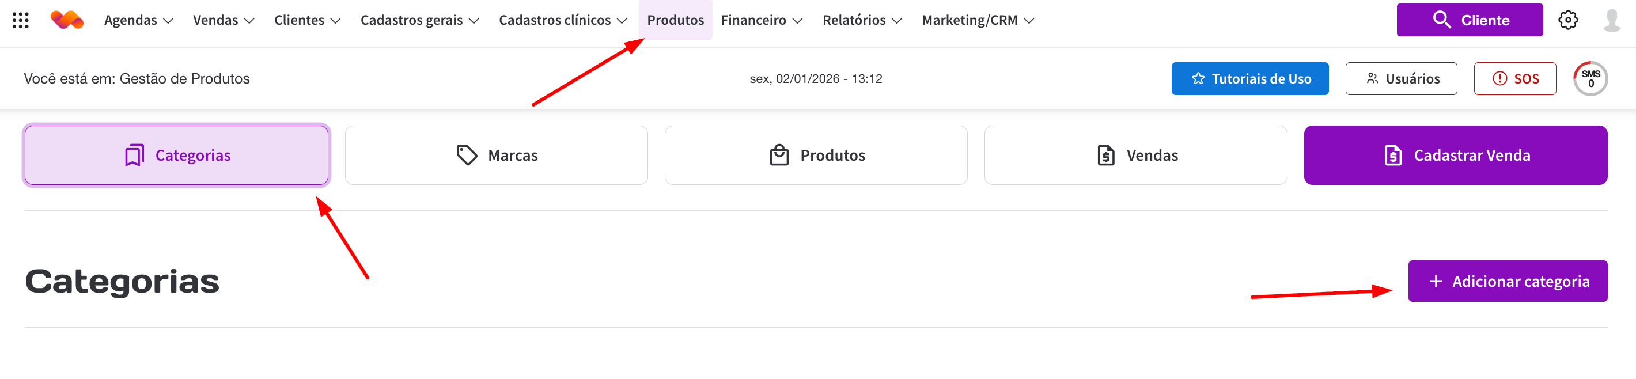
Task: Expand Cadastros gerais menu
Action: [419, 20]
